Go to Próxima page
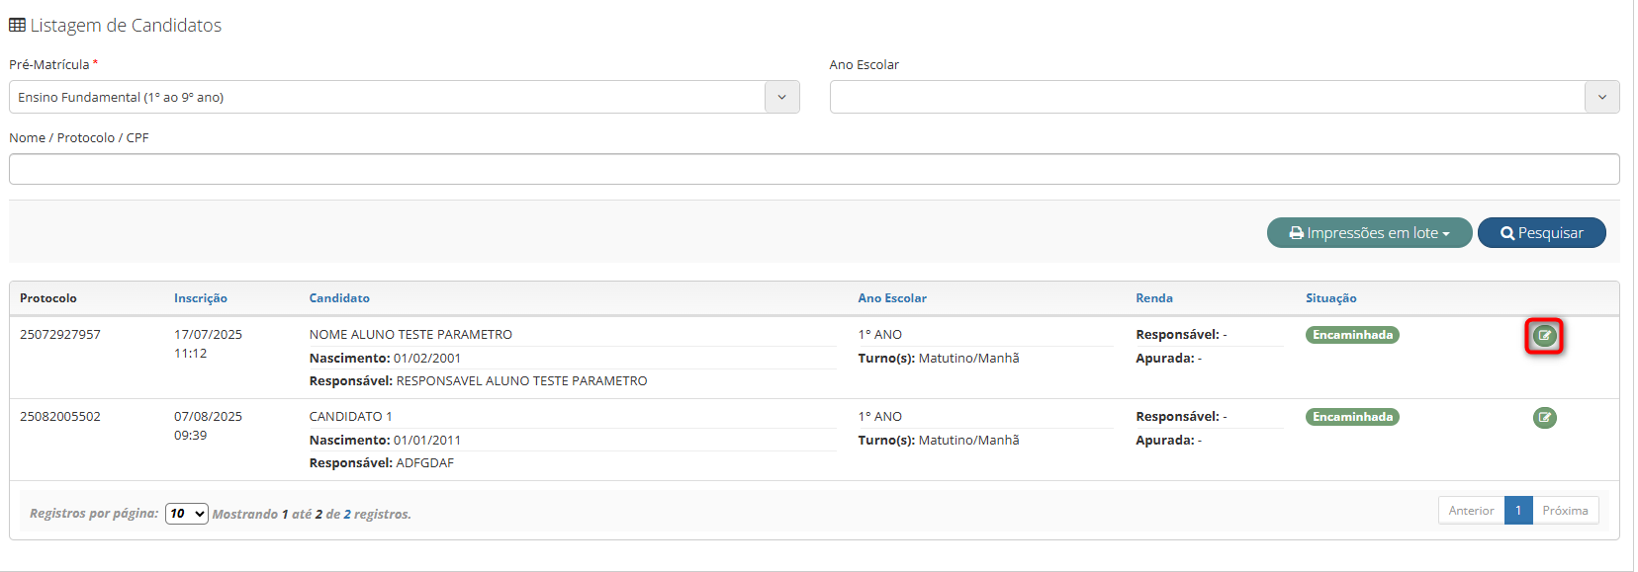1638x572 pixels. click(x=1565, y=511)
